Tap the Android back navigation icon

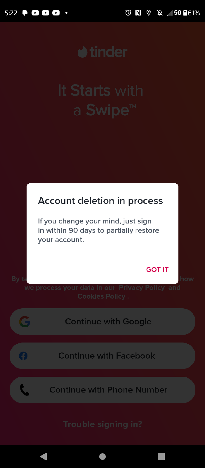[x=44, y=456]
